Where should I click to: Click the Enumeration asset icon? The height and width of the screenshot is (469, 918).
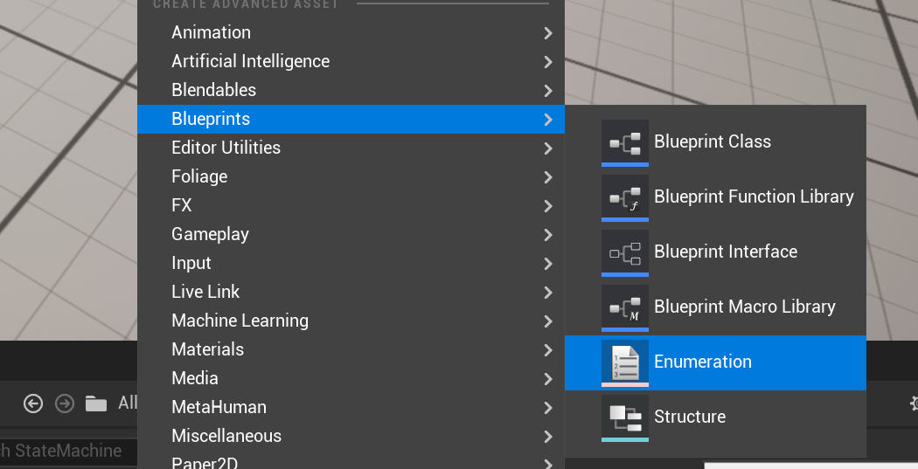pos(625,362)
